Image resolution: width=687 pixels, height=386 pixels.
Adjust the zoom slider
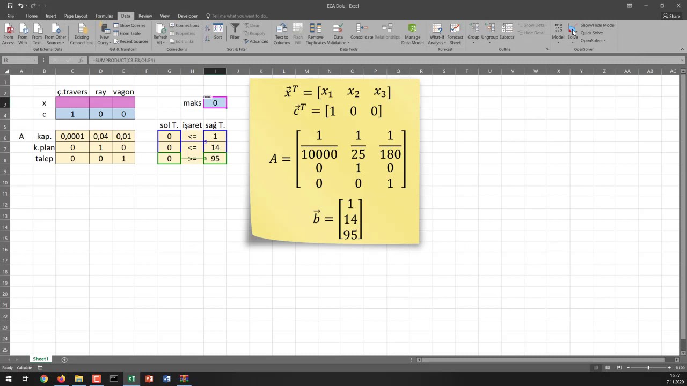pos(648,368)
